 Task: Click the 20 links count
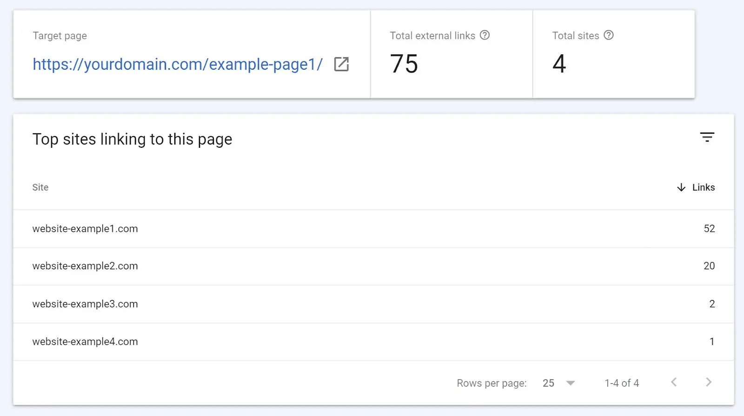click(709, 266)
